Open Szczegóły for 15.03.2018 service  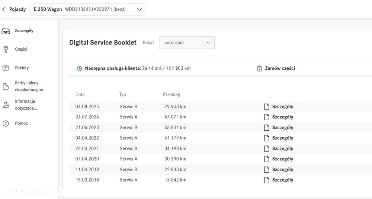283,180
